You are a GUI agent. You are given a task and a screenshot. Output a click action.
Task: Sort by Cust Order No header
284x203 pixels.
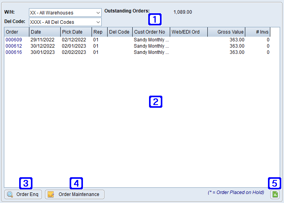(x=151, y=32)
